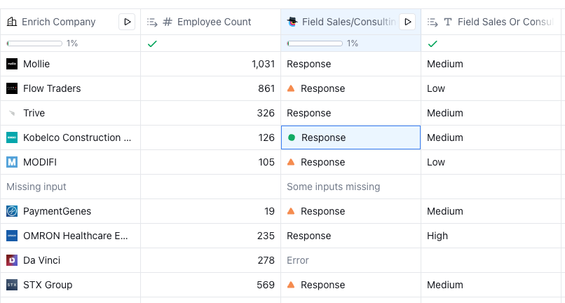Select the Mollie company cell
The width and height of the screenshot is (565, 303).
[70, 64]
